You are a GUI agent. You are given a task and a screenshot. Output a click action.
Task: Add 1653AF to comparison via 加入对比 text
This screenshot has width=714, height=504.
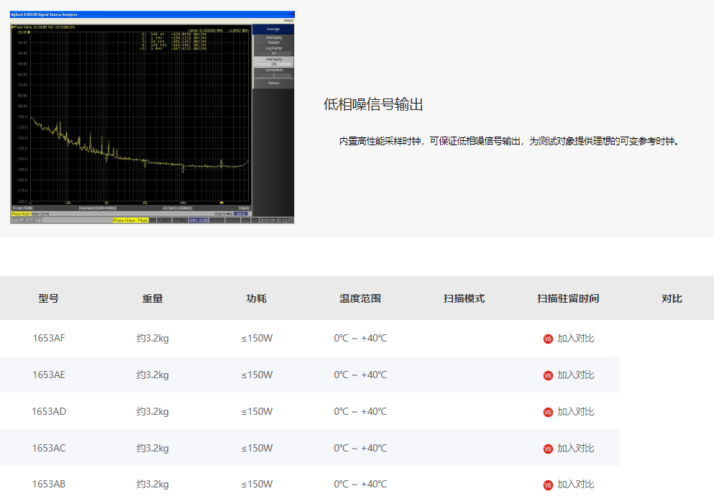point(576,339)
